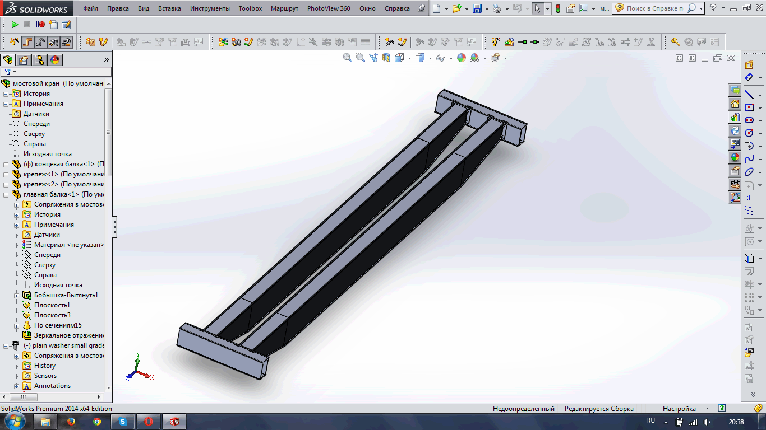Click the Section View icon
Image resolution: width=766 pixels, height=430 pixels.
[386, 58]
